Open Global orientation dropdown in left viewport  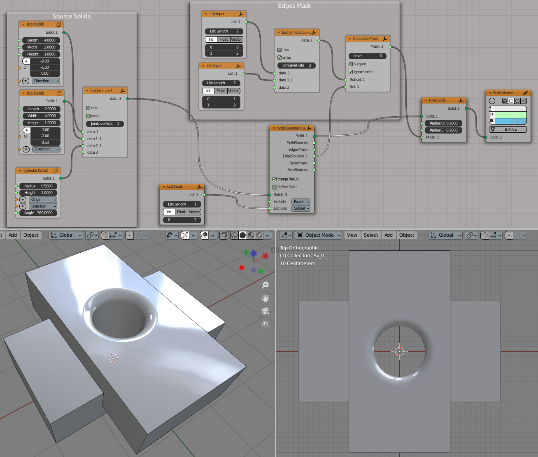pyautogui.click(x=66, y=235)
